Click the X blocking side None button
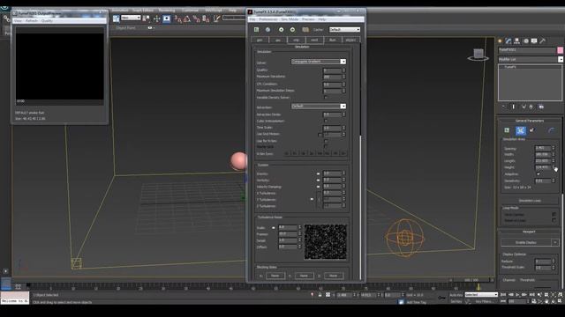The height and width of the screenshot is (317, 565). point(275,276)
